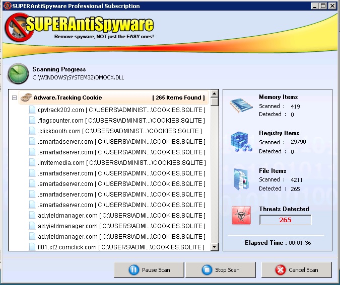Click the green radar scanning progress icon

(x=18, y=73)
